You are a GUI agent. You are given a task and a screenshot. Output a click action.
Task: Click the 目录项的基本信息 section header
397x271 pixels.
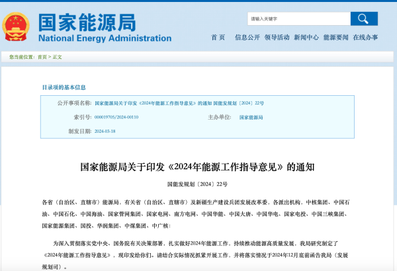pos(64,87)
